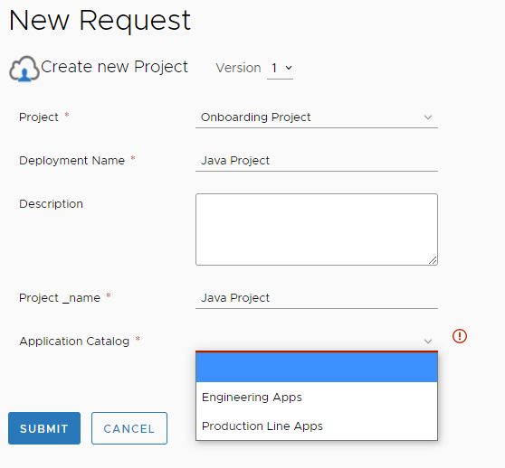Click the Create new Project title

pos(114,67)
